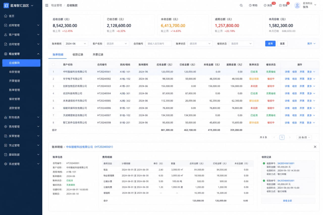Switch to the 收款记录 tab
This screenshot has height=215, width=323.
coord(78,54)
